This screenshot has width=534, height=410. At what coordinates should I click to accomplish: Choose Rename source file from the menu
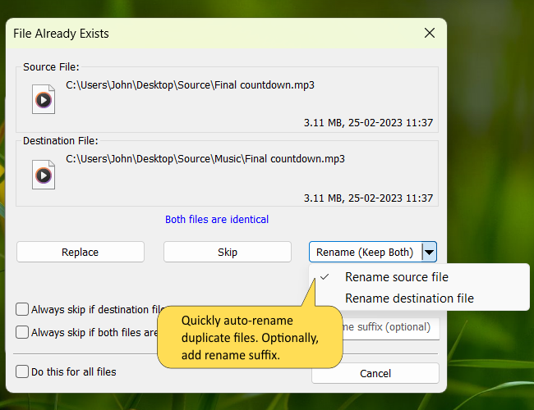[x=397, y=277]
